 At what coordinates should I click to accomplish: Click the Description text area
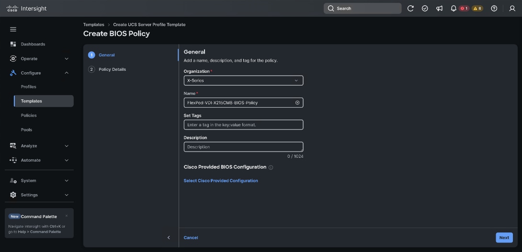[243, 147]
